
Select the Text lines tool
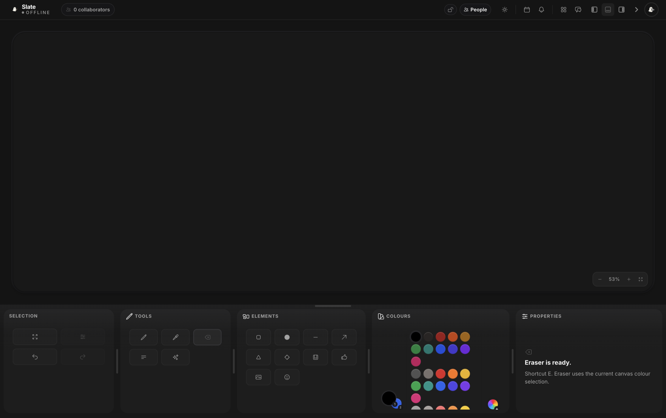143,357
